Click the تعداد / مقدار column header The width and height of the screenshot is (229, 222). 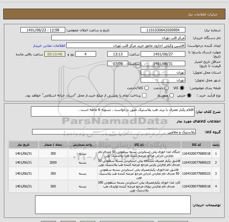click(x=53, y=145)
